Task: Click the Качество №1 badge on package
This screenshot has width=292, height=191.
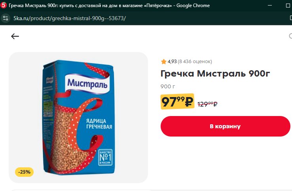Action: point(105,157)
